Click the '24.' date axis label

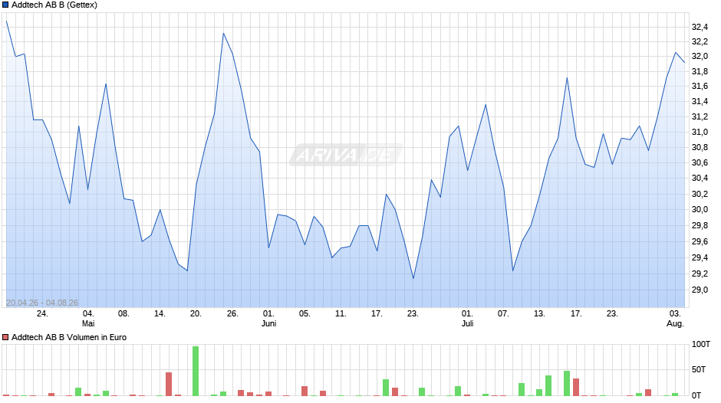(x=42, y=314)
